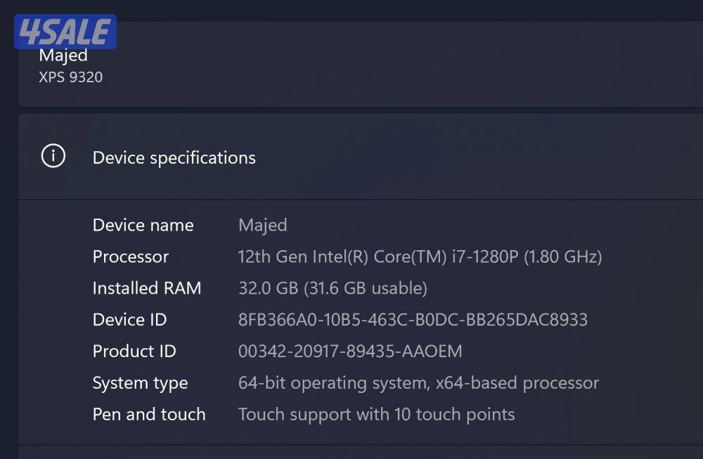This screenshot has height=459, width=703.
Task: Select the Product ID text
Action: click(349, 351)
